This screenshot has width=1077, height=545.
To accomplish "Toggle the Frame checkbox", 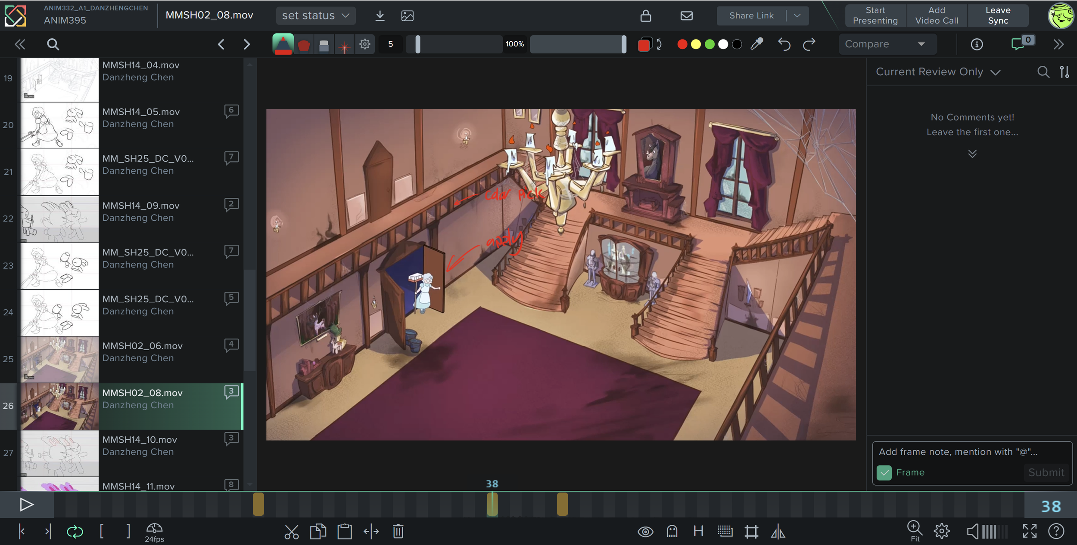I will (884, 473).
